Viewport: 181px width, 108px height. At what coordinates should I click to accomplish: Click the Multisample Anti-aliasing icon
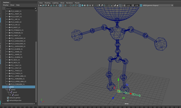click(x=104, y=5)
